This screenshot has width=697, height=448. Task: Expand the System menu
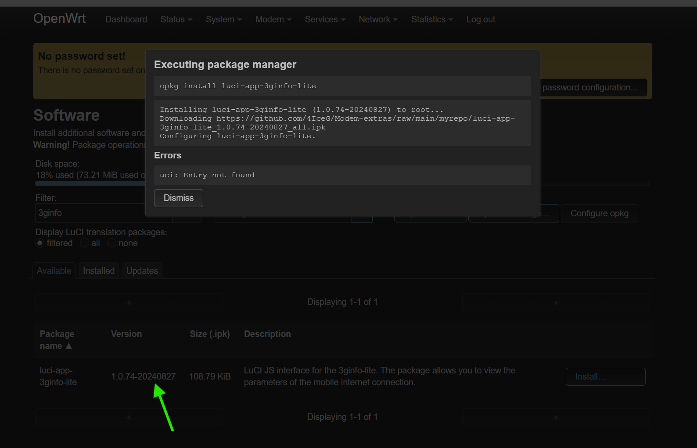(224, 19)
